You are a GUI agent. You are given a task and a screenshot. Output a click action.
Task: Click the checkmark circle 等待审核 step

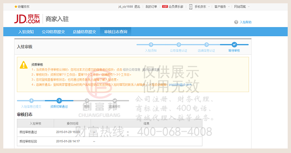click(234, 45)
